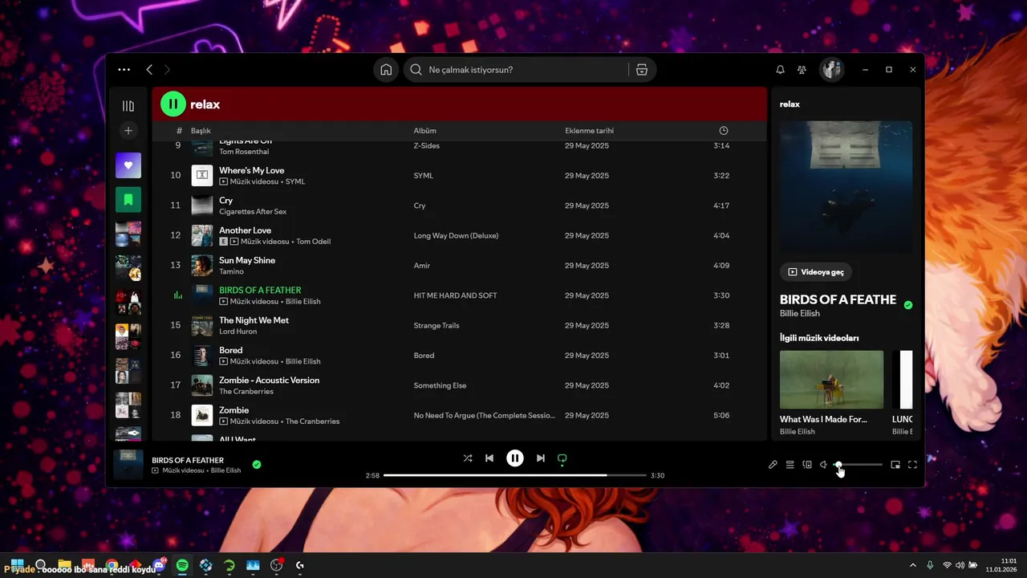Open the profile avatar menu
This screenshot has height=578, width=1027.
(x=831, y=70)
